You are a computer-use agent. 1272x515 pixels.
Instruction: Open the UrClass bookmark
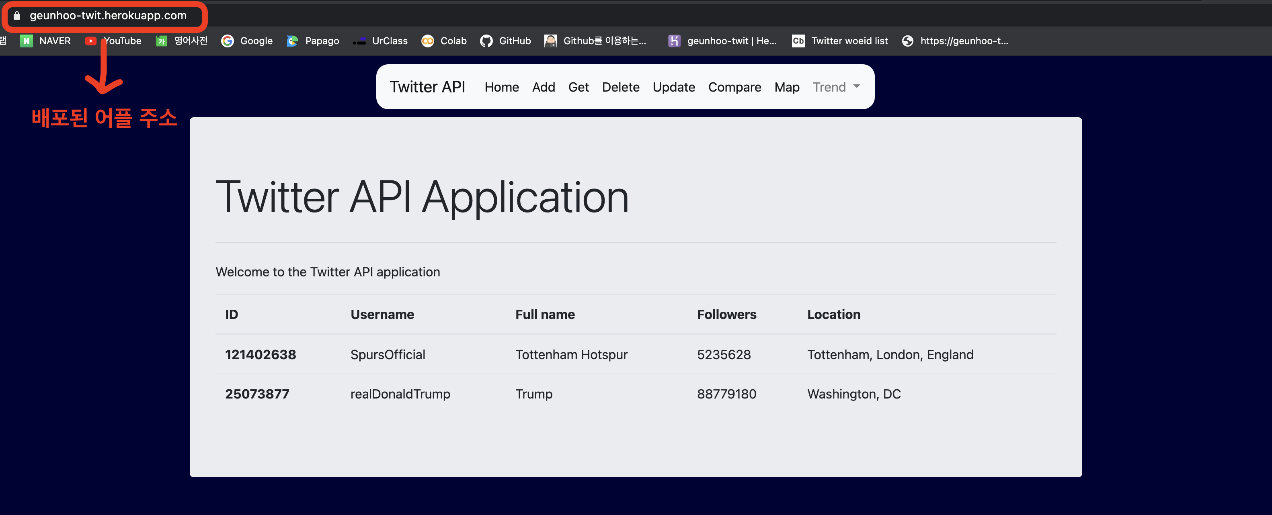[380, 41]
